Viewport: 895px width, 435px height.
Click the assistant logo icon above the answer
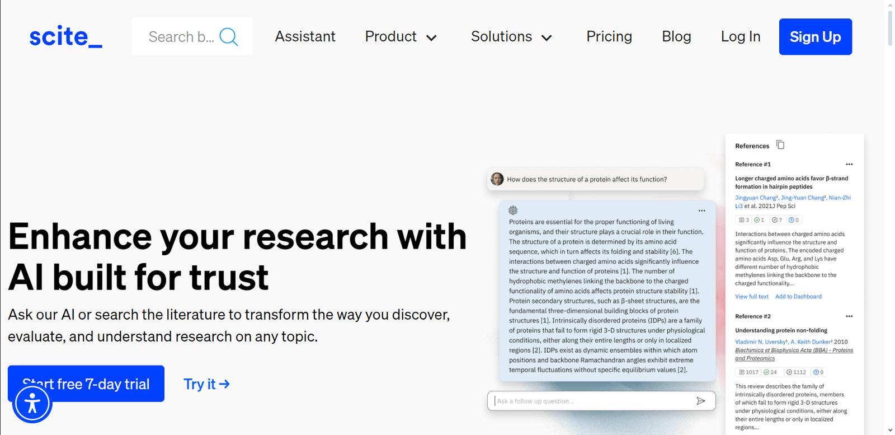click(x=513, y=211)
